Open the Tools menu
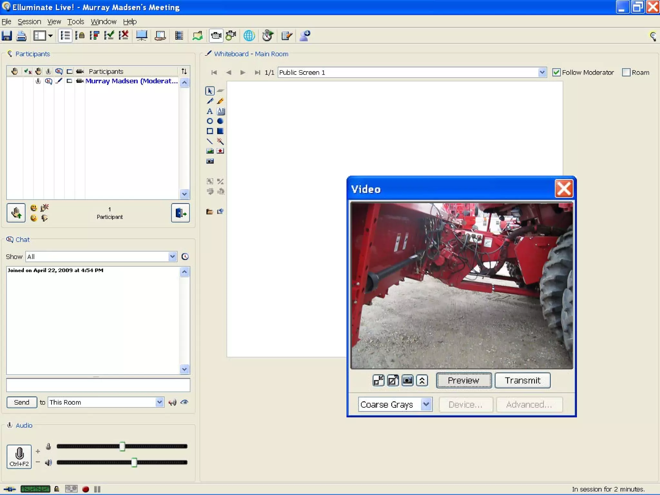 tap(75, 22)
